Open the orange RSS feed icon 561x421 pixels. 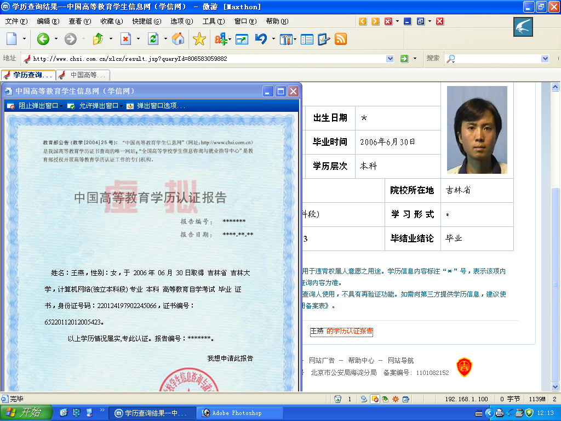pos(341,39)
